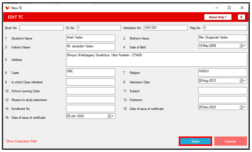The image size is (252, 152).
Task: Click the 29-Dec-2023 date text
Action: [207, 107]
